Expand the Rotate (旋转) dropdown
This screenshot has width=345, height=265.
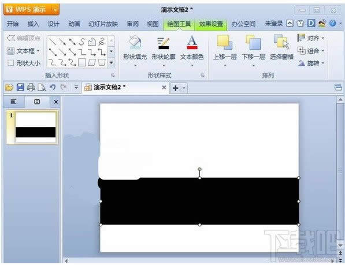click(x=311, y=64)
